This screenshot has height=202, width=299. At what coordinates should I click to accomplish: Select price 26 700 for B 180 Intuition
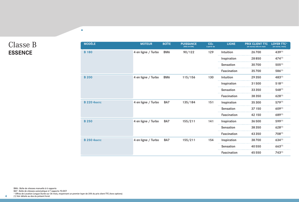[x=256, y=52]
